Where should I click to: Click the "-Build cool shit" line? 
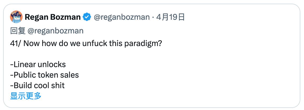pyautogui.click(x=37, y=85)
